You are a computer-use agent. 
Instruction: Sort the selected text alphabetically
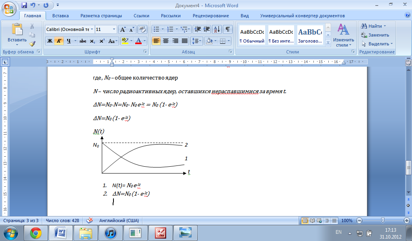coord(217,29)
